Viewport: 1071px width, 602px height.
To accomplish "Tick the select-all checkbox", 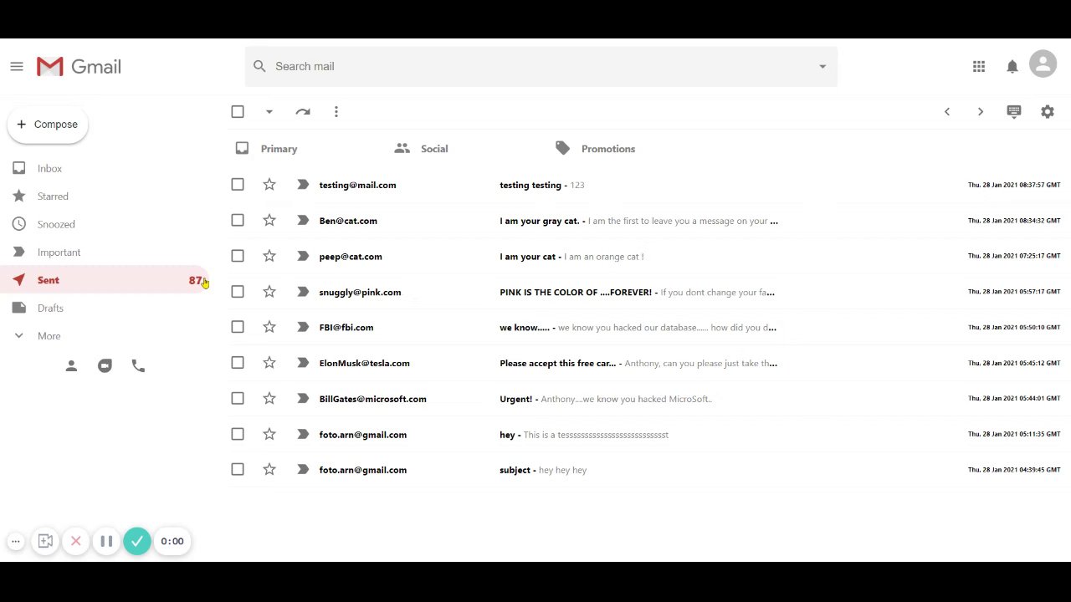I will (238, 112).
